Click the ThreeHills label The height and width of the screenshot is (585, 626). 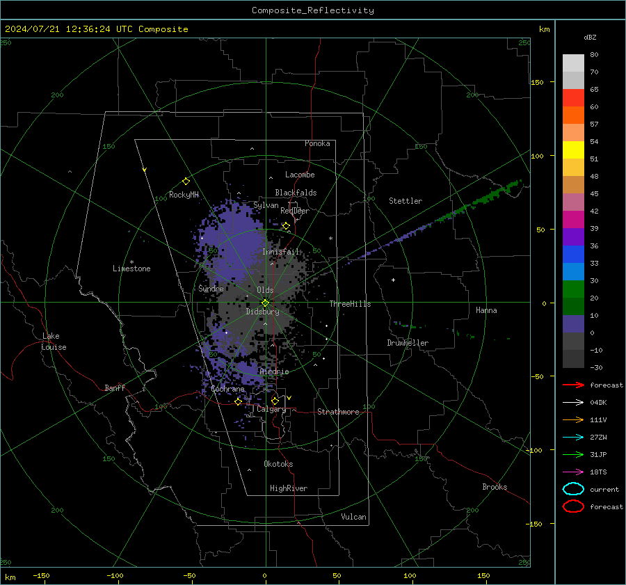coord(350,304)
